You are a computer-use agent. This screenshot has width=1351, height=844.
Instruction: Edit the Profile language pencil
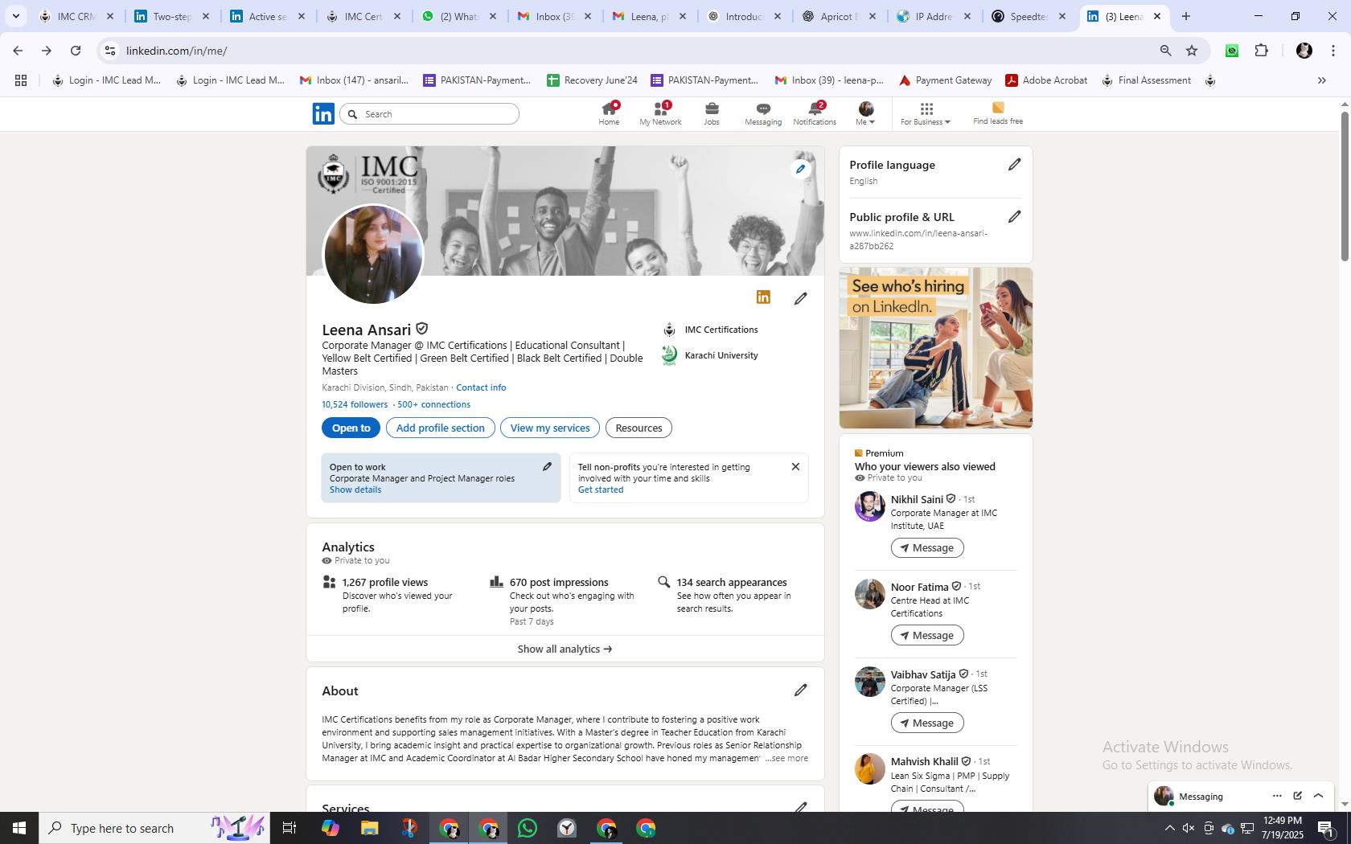[x=1014, y=165]
